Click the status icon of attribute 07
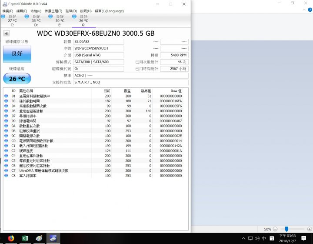The width and height of the screenshot is (313, 244). point(6,116)
